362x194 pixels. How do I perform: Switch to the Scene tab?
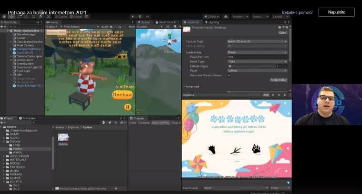tap(144, 22)
